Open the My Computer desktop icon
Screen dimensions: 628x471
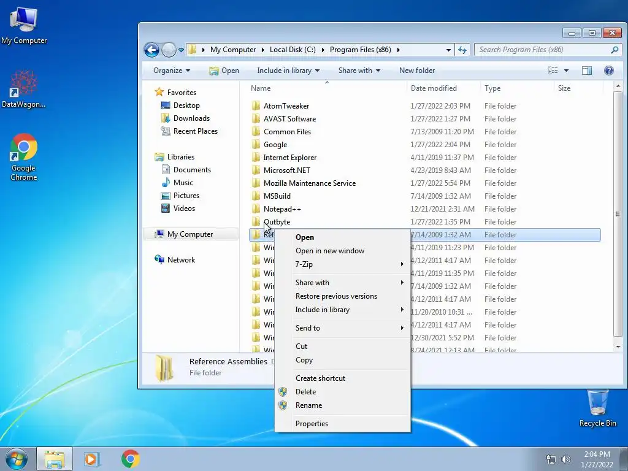tap(24, 26)
